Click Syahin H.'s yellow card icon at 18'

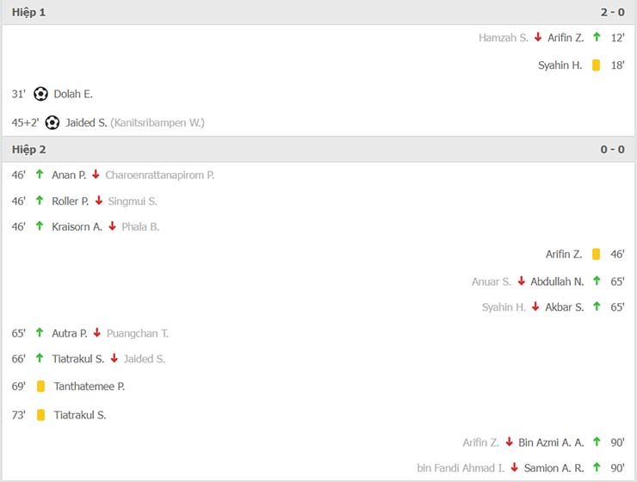596,65
